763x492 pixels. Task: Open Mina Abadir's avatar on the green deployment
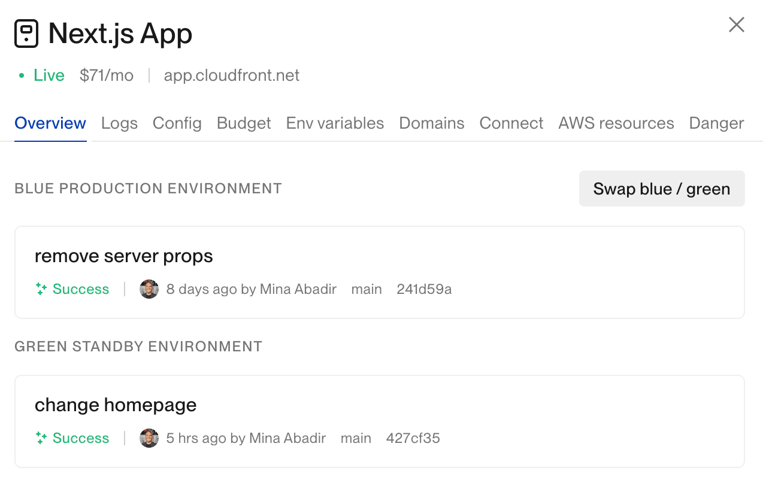point(149,438)
